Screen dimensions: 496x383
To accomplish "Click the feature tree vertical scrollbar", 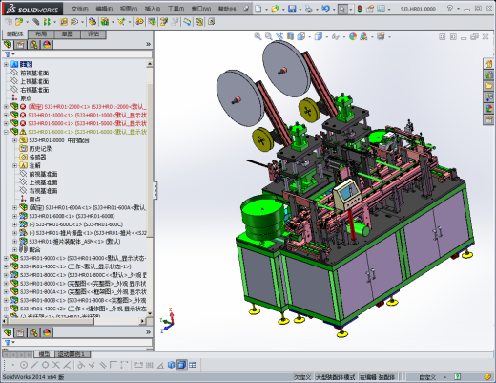I will 150,188.
